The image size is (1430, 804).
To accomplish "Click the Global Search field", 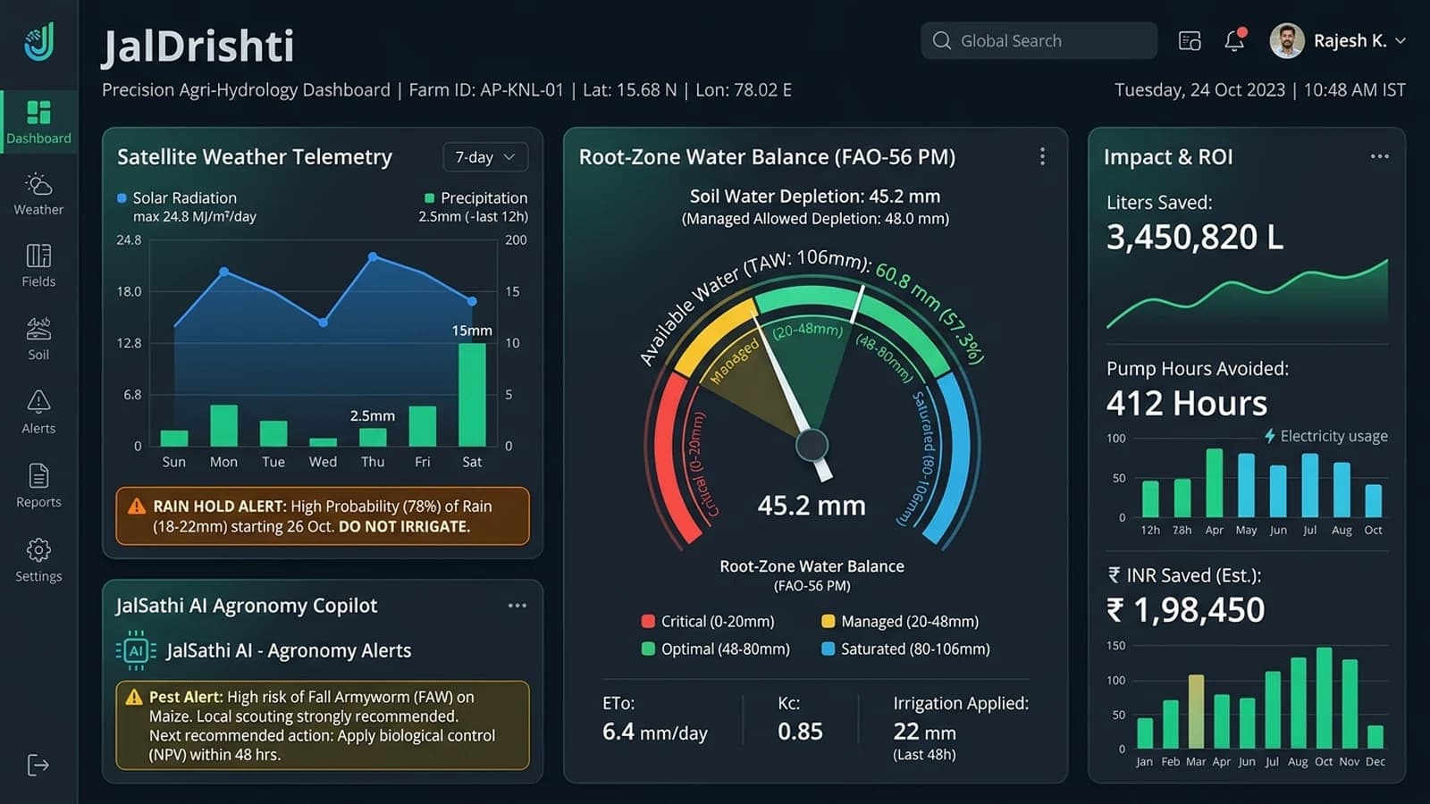I will click(1039, 40).
